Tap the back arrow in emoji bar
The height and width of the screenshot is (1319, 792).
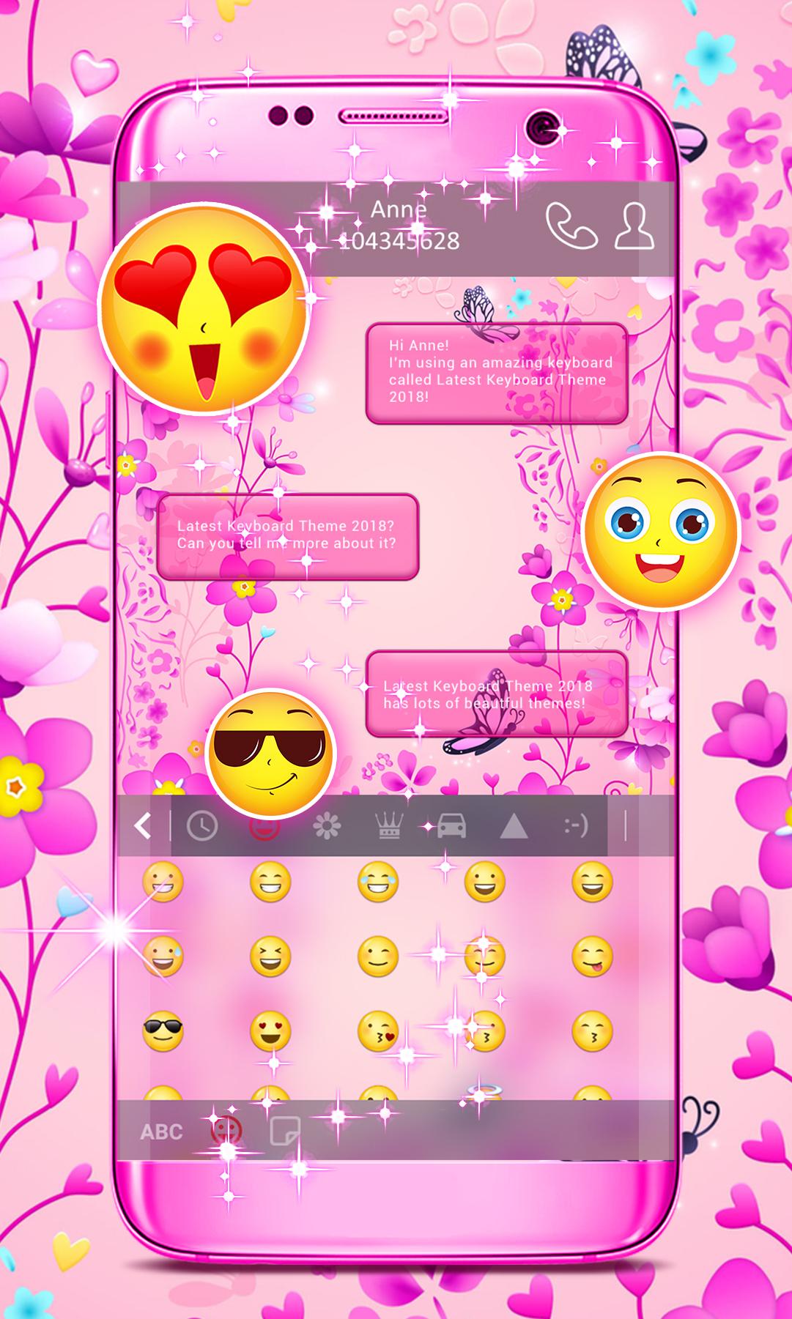click(142, 825)
